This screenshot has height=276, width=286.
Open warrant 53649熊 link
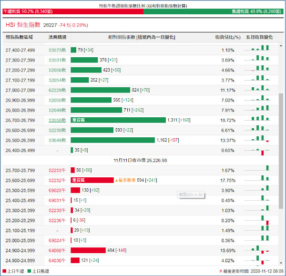(x=57, y=141)
